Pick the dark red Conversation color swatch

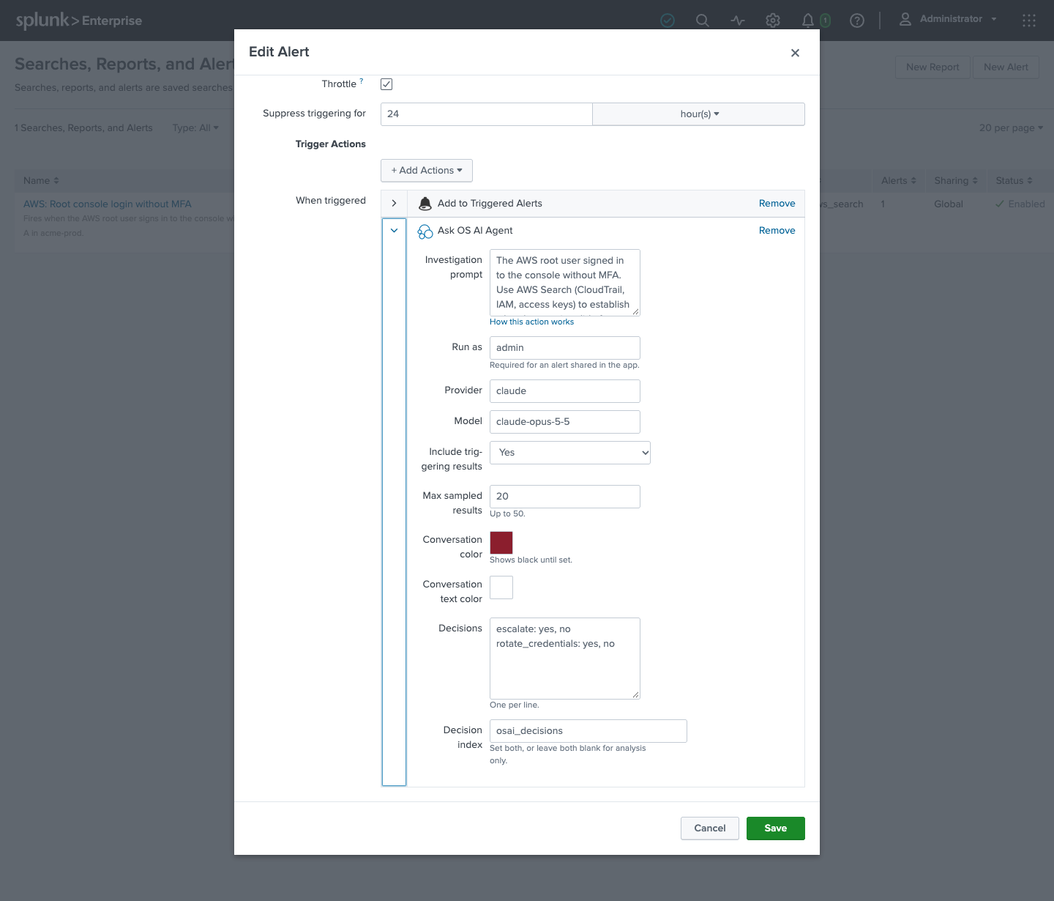(x=501, y=543)
